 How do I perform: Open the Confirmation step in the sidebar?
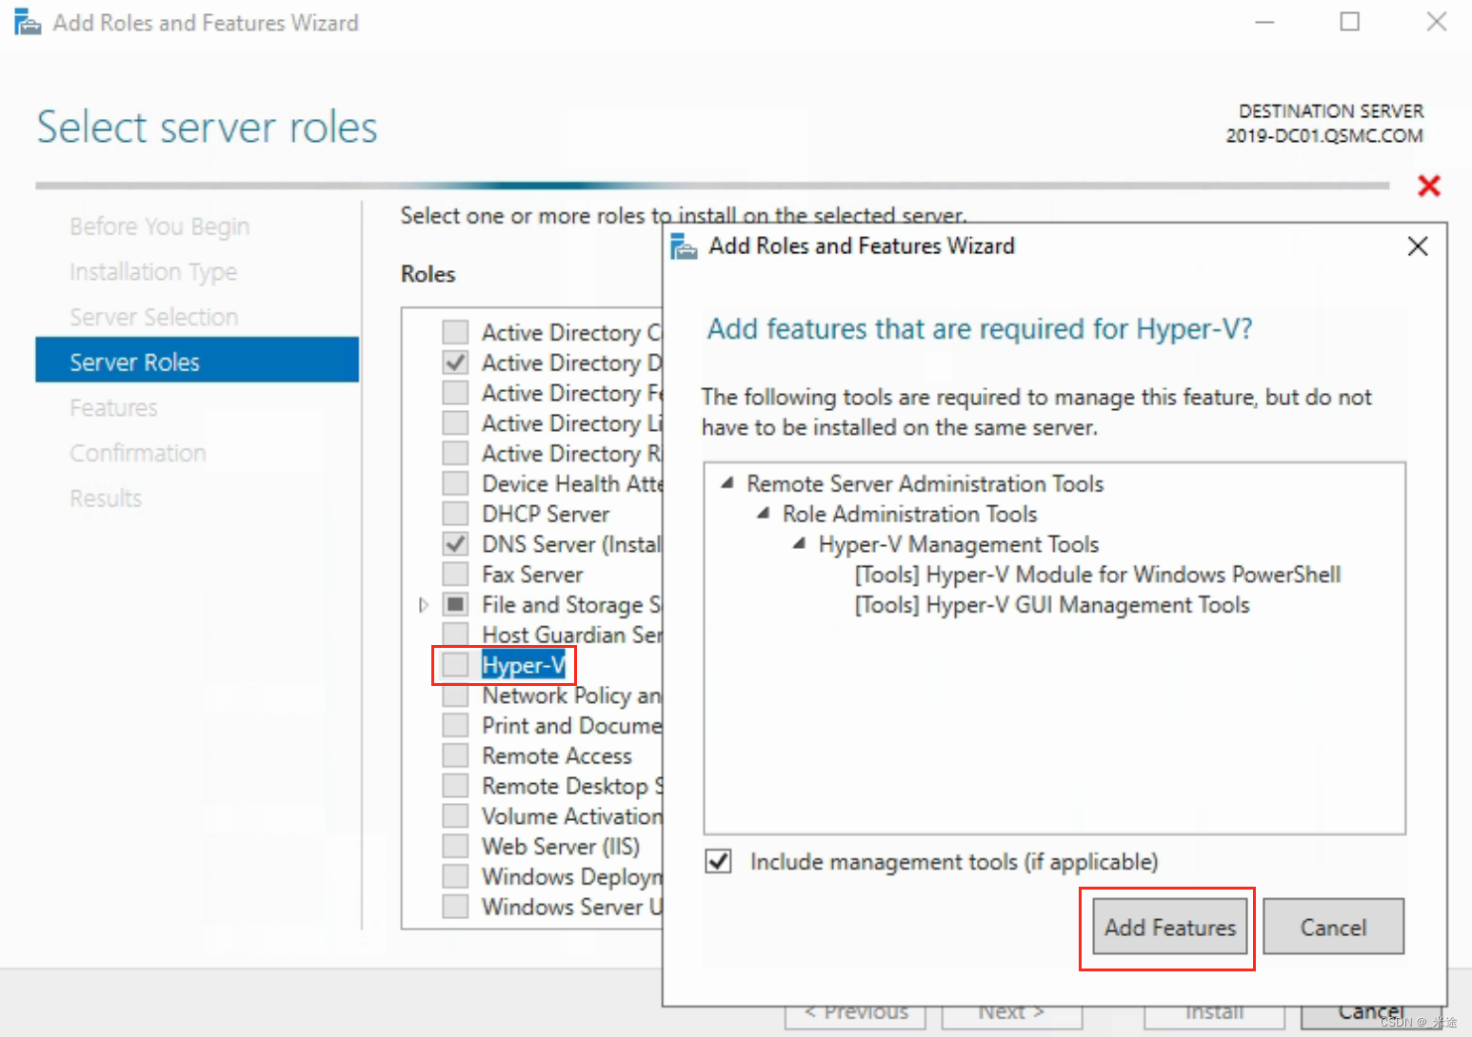[137, 453]
